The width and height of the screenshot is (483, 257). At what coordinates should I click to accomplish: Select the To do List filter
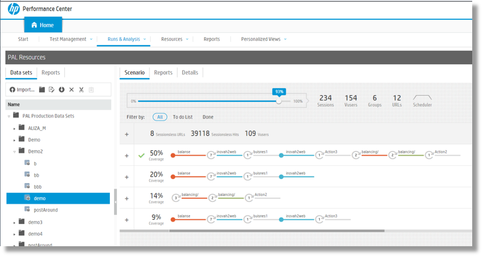tap(182, 117)
